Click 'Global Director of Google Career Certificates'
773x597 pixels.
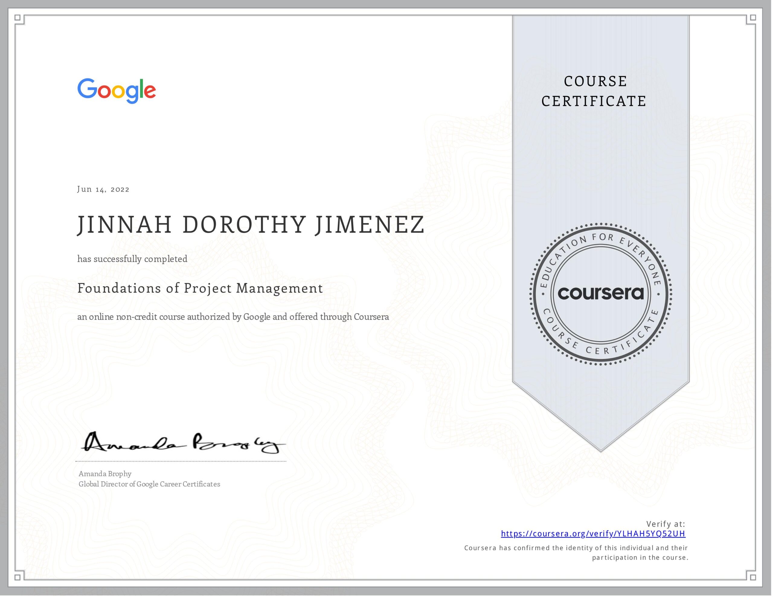(x=149, y=484)
